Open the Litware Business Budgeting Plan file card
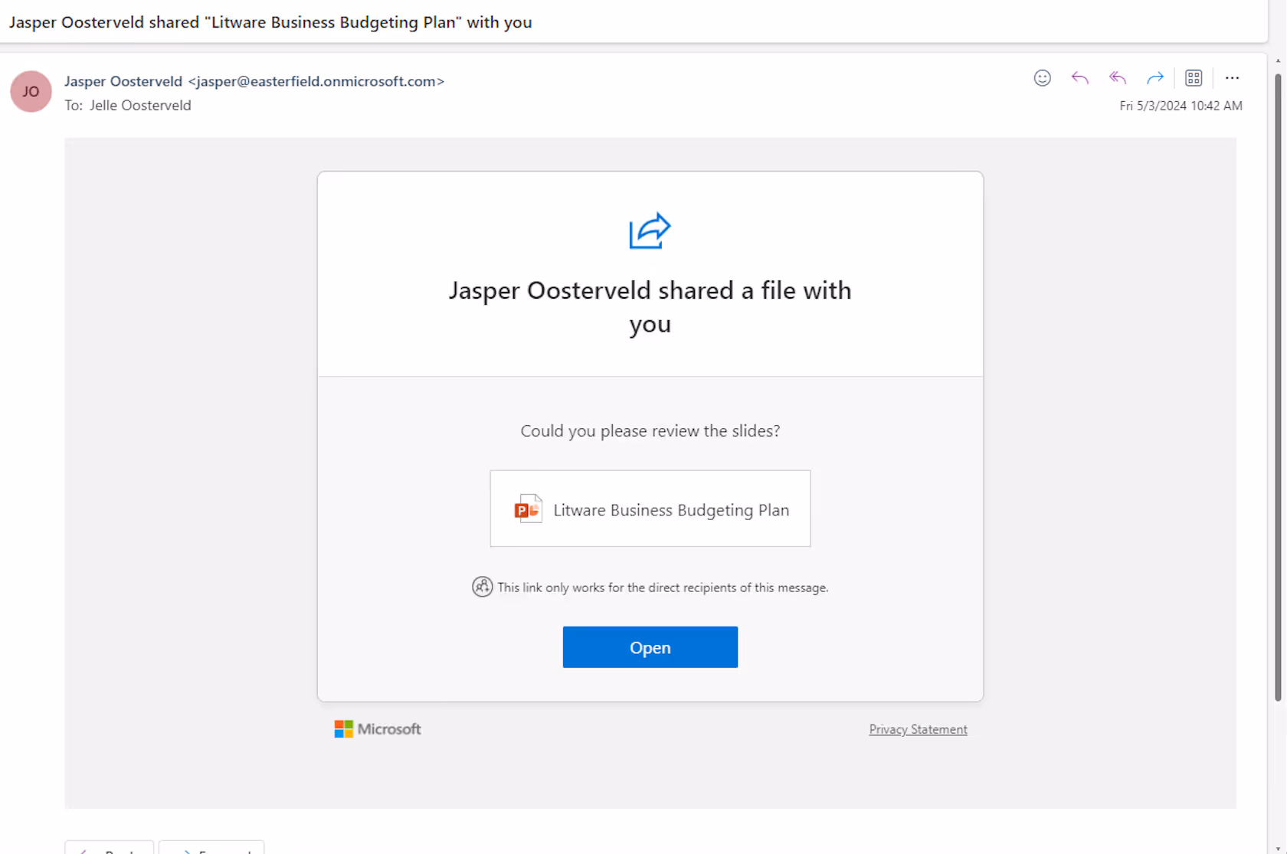 coord(650,509)
